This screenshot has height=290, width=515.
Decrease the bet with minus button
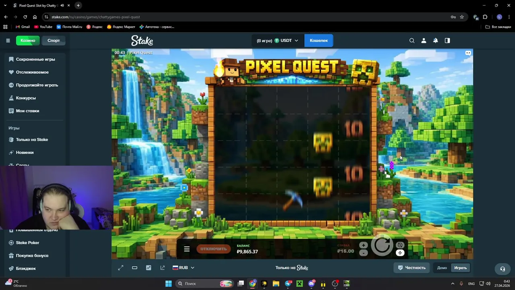pos(363,253)
